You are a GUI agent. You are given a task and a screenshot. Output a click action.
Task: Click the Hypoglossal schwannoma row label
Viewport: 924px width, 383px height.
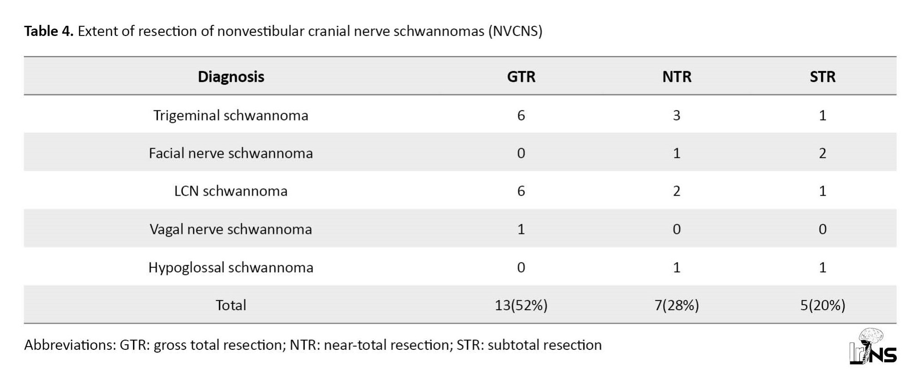click(x=231, y=267)
